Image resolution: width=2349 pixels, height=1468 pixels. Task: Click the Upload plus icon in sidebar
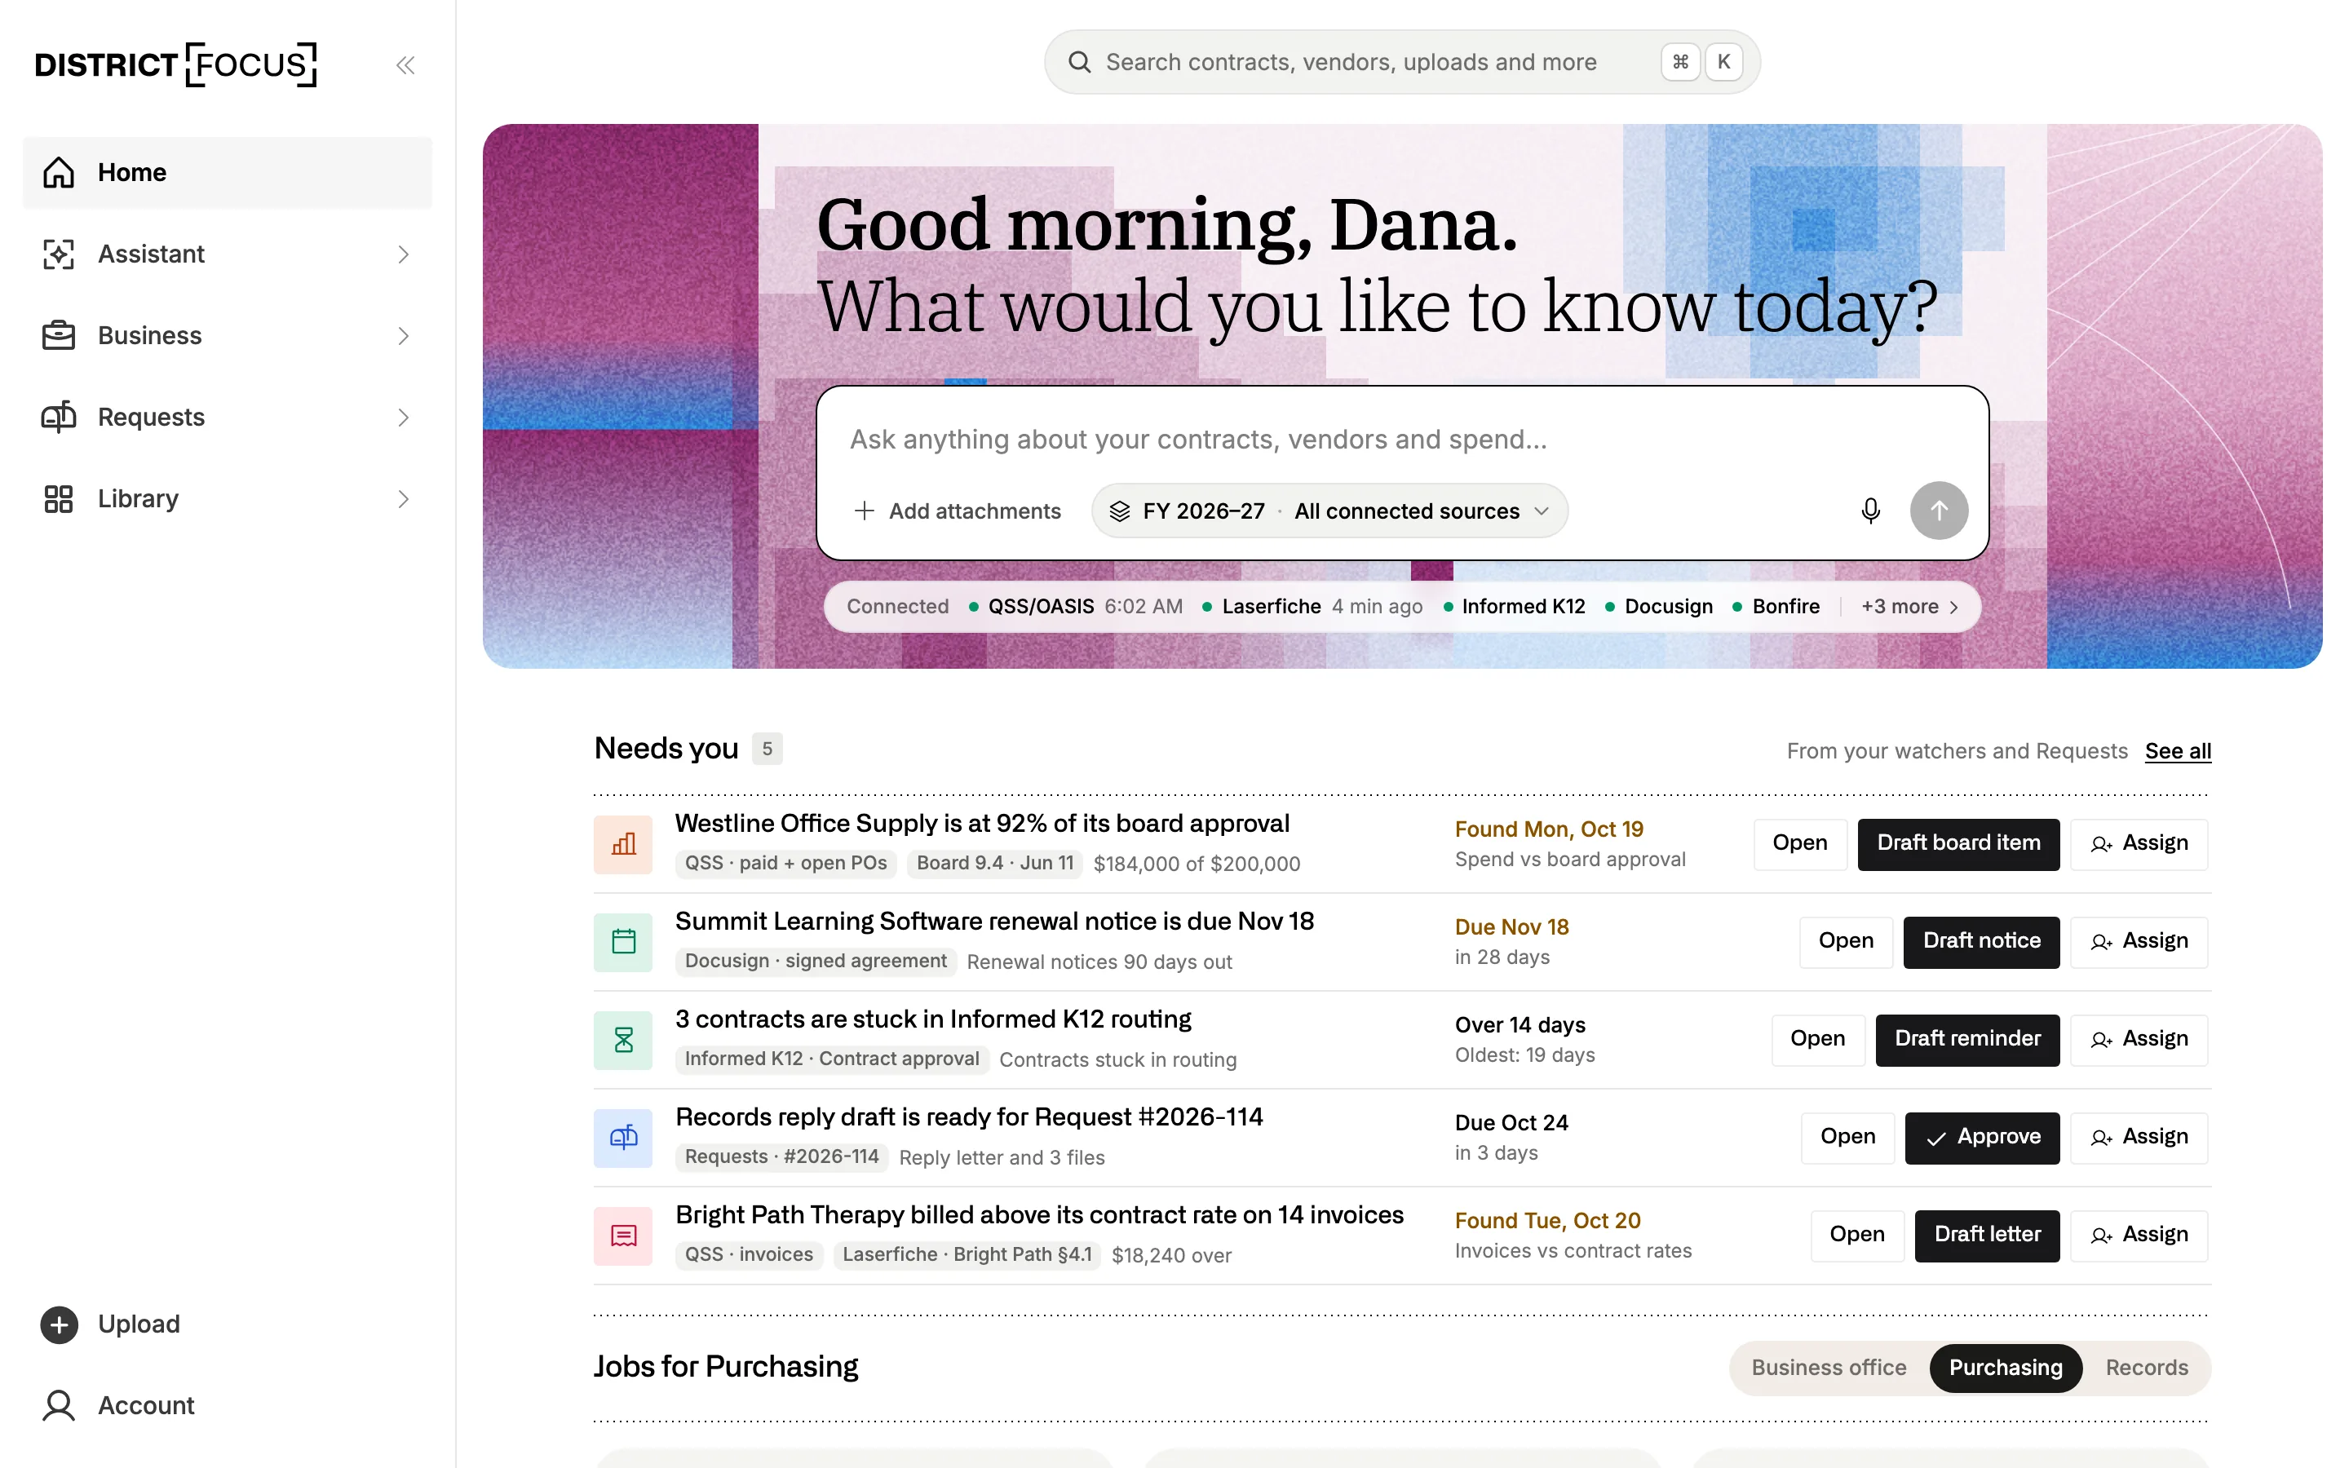point(60,1324)
